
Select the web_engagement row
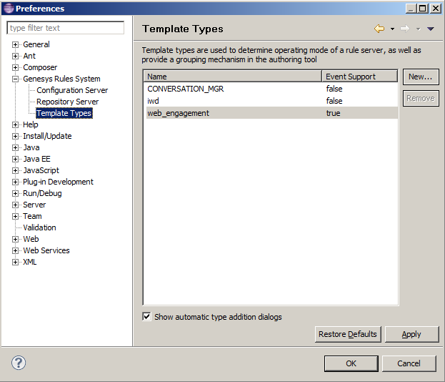click(272, 113)
